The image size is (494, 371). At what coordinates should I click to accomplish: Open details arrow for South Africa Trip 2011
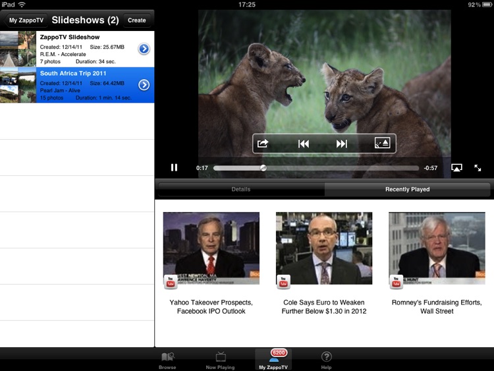(144, 85)
